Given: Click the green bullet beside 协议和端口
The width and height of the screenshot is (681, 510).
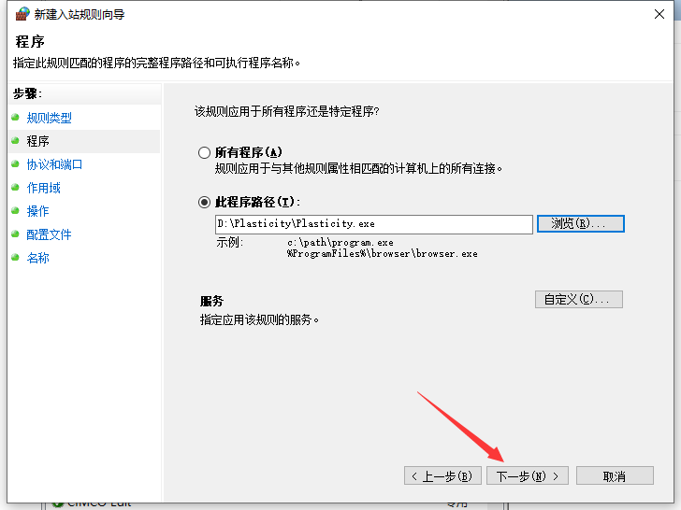Looking at the screenshot, I should pyautogui.click(x=15, y=164).
